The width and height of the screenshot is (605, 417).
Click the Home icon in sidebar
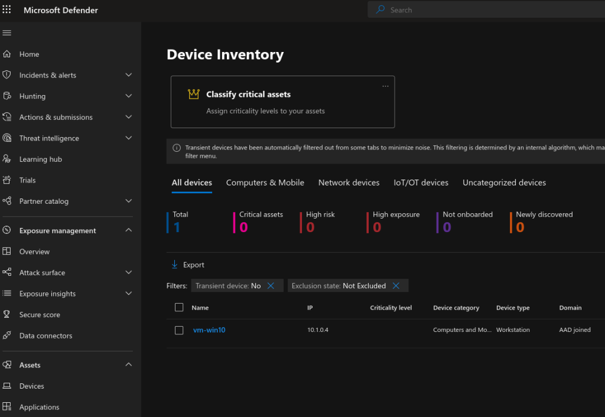[7, 54]
